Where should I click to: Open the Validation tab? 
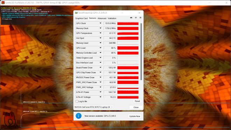112,18
